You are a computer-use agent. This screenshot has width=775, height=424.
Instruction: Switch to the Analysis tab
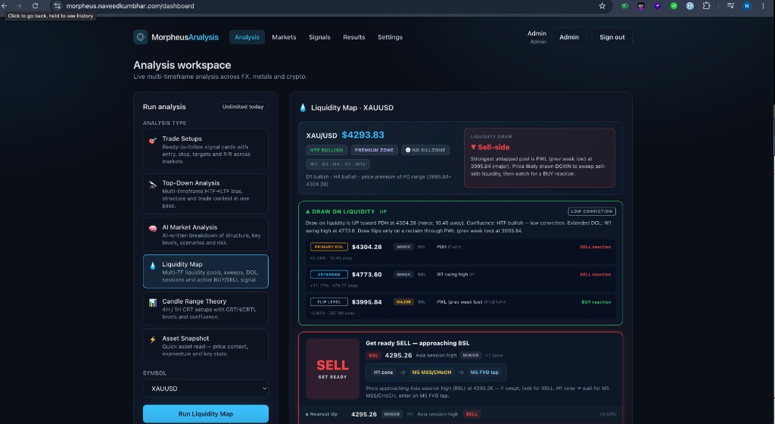(x=247, y=37)
